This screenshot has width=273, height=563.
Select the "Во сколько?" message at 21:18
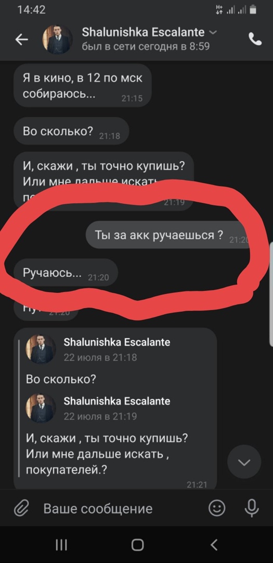point(71,131)
